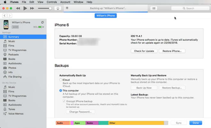Click the Books storage segment
The height and width of the screenshot is (128, 211).
tap(92, 123)
